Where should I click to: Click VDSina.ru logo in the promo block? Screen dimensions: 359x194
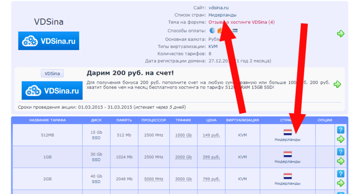click(x=52, y=90)
